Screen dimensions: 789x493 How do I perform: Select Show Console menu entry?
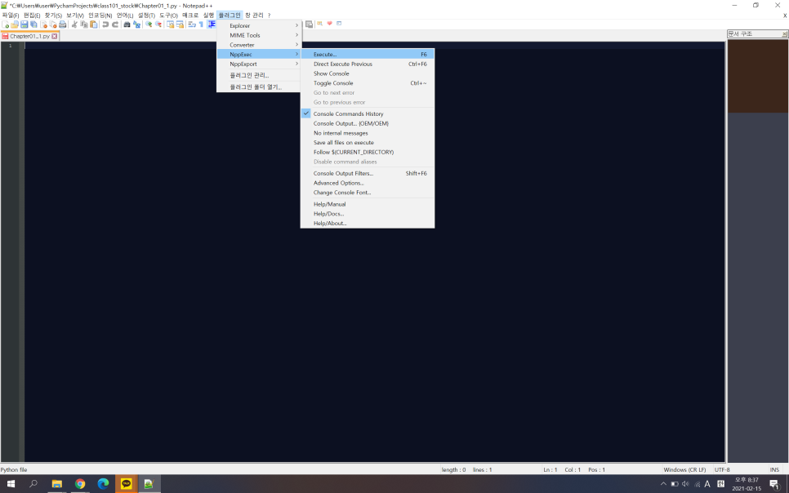point(368,73)
